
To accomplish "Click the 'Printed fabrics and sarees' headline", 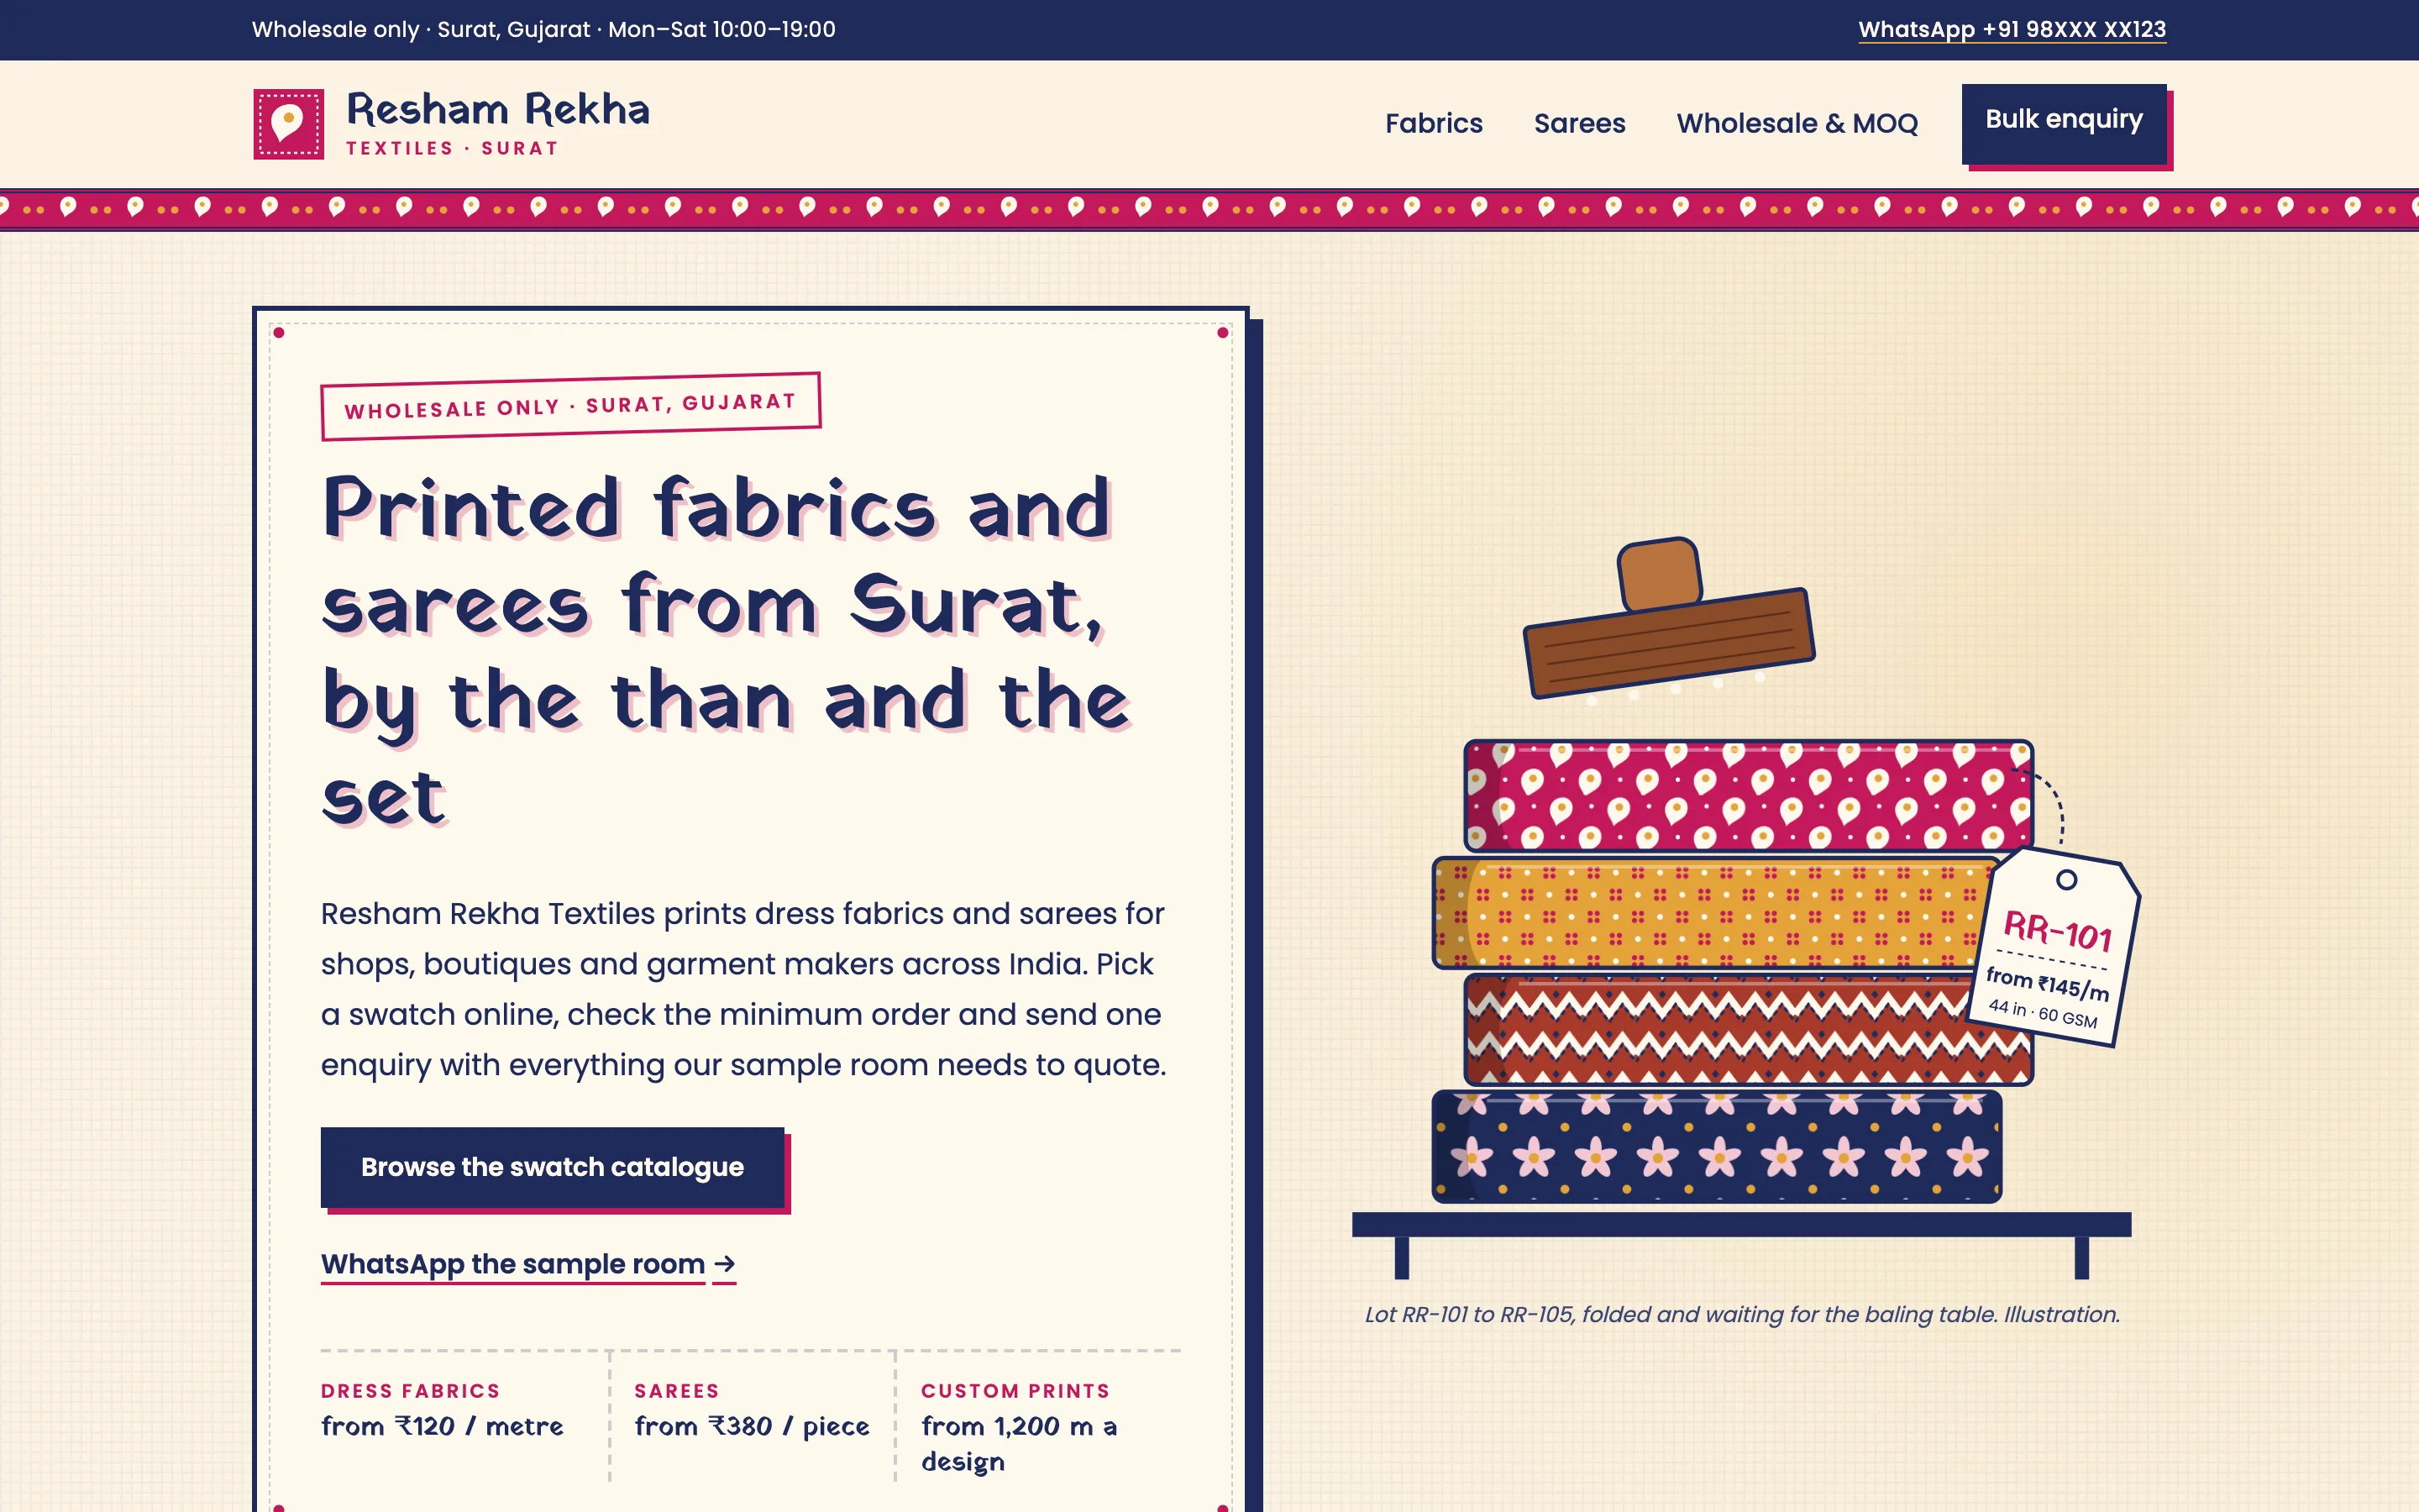I will 727,651.
